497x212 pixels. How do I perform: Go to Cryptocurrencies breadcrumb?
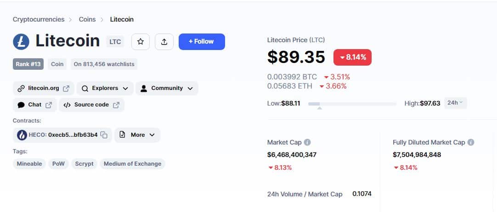point(38,19)
